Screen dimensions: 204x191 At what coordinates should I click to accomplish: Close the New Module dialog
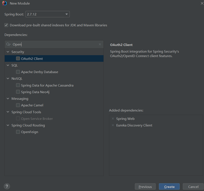click(202, 3)
